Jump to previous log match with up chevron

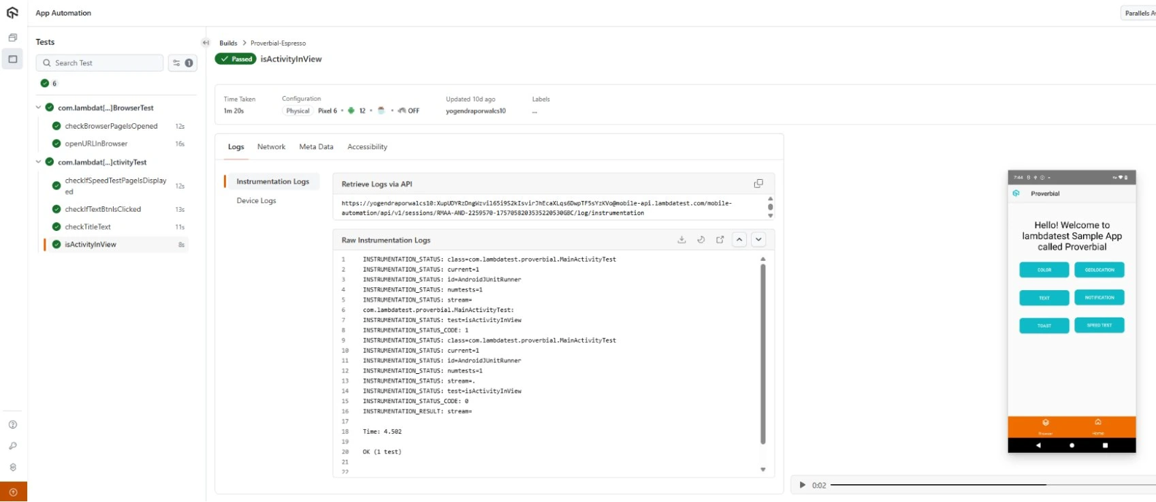tap(739, 240)
